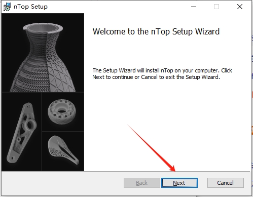Click the grey footer area left of Back
The height and width of the screenshot is (197, 253).
[x=62, y=183]
